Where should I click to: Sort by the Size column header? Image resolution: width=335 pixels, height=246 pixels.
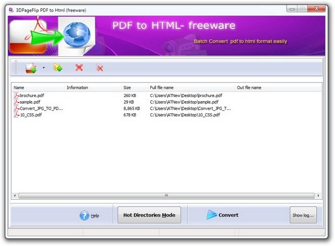click(x=134, y=87)
